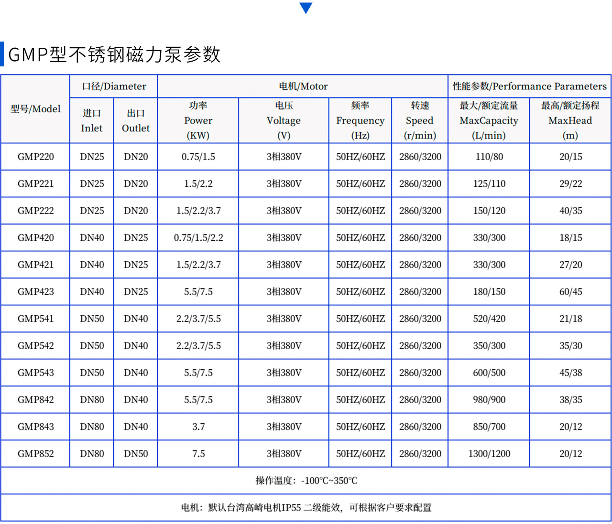Click the 60/45 max head value
Viewport: 612px width, 524px height.
570,292
